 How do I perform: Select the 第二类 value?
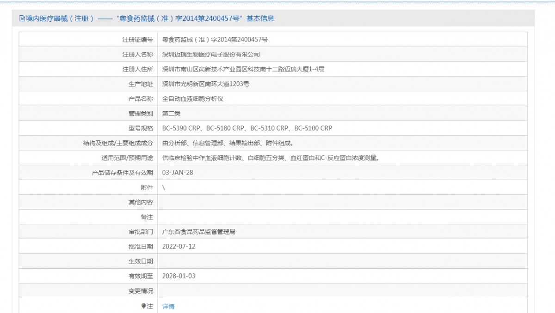coord(172,114)
